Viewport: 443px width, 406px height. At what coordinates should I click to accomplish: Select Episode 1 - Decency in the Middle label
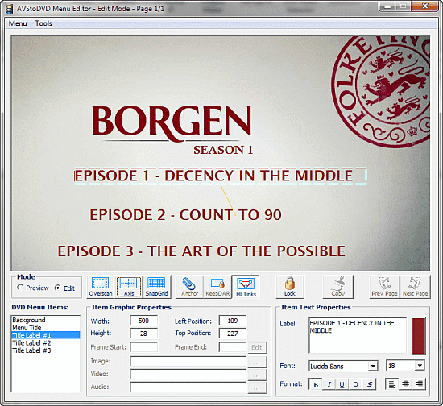pos(221,176)
